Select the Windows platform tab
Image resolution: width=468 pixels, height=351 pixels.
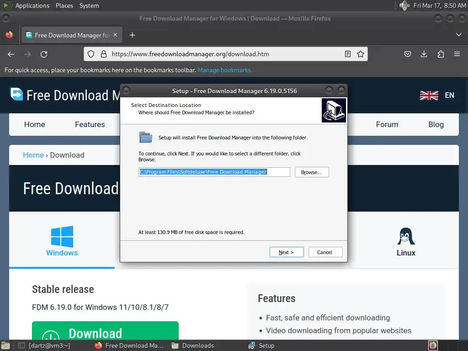(62, 240)
